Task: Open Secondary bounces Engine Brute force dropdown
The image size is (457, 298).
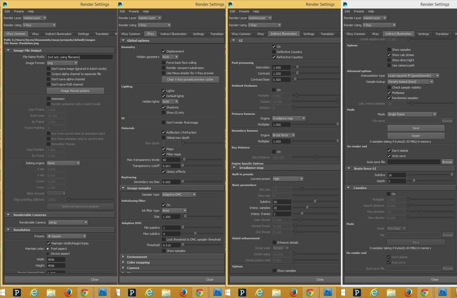Action: 284,135
